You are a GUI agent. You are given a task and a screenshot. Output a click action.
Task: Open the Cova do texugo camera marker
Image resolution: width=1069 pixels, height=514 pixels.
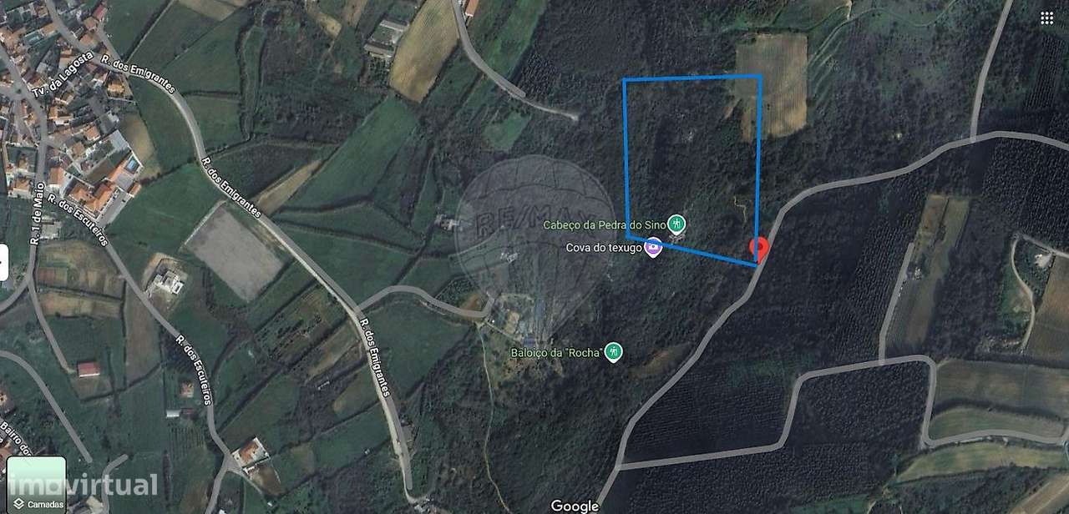(654, 247)
